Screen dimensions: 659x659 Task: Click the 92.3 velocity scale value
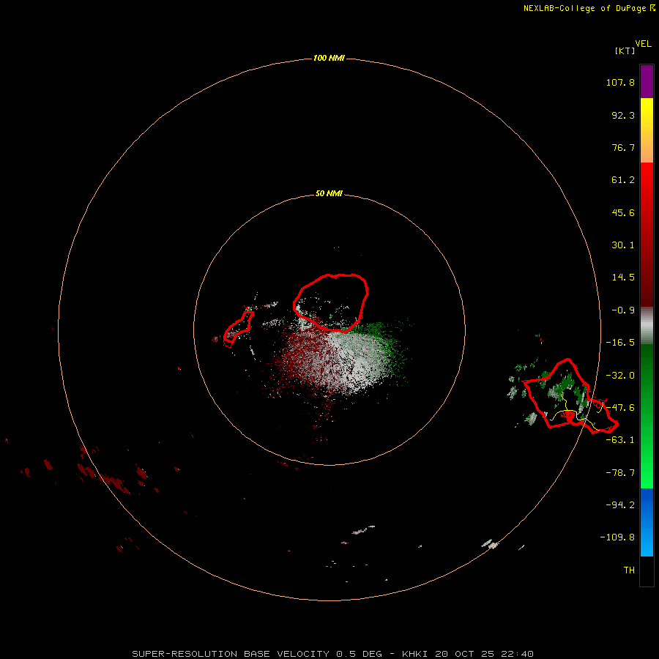coord(623,115)
